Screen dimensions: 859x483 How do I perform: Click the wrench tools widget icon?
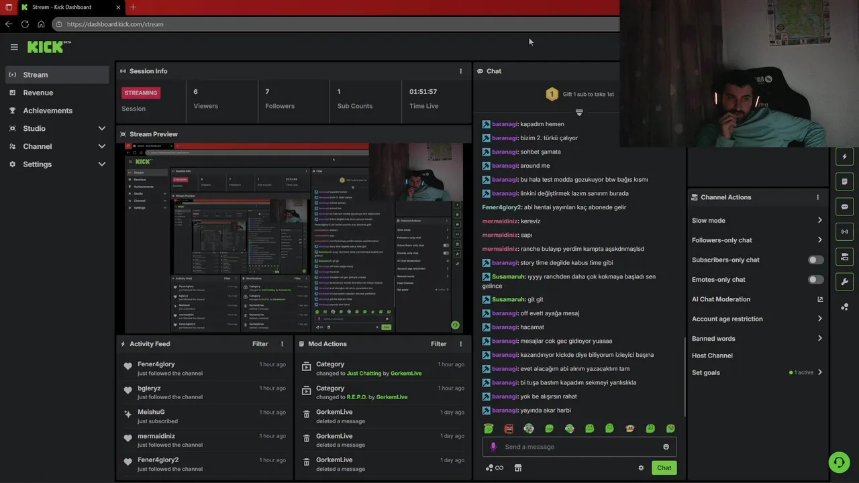[844, 282]
